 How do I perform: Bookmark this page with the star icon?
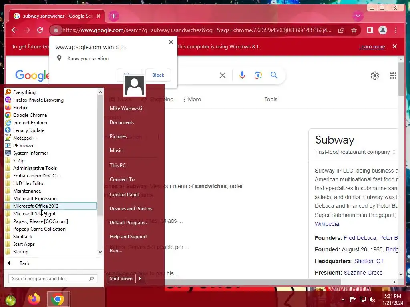point(354,30)
